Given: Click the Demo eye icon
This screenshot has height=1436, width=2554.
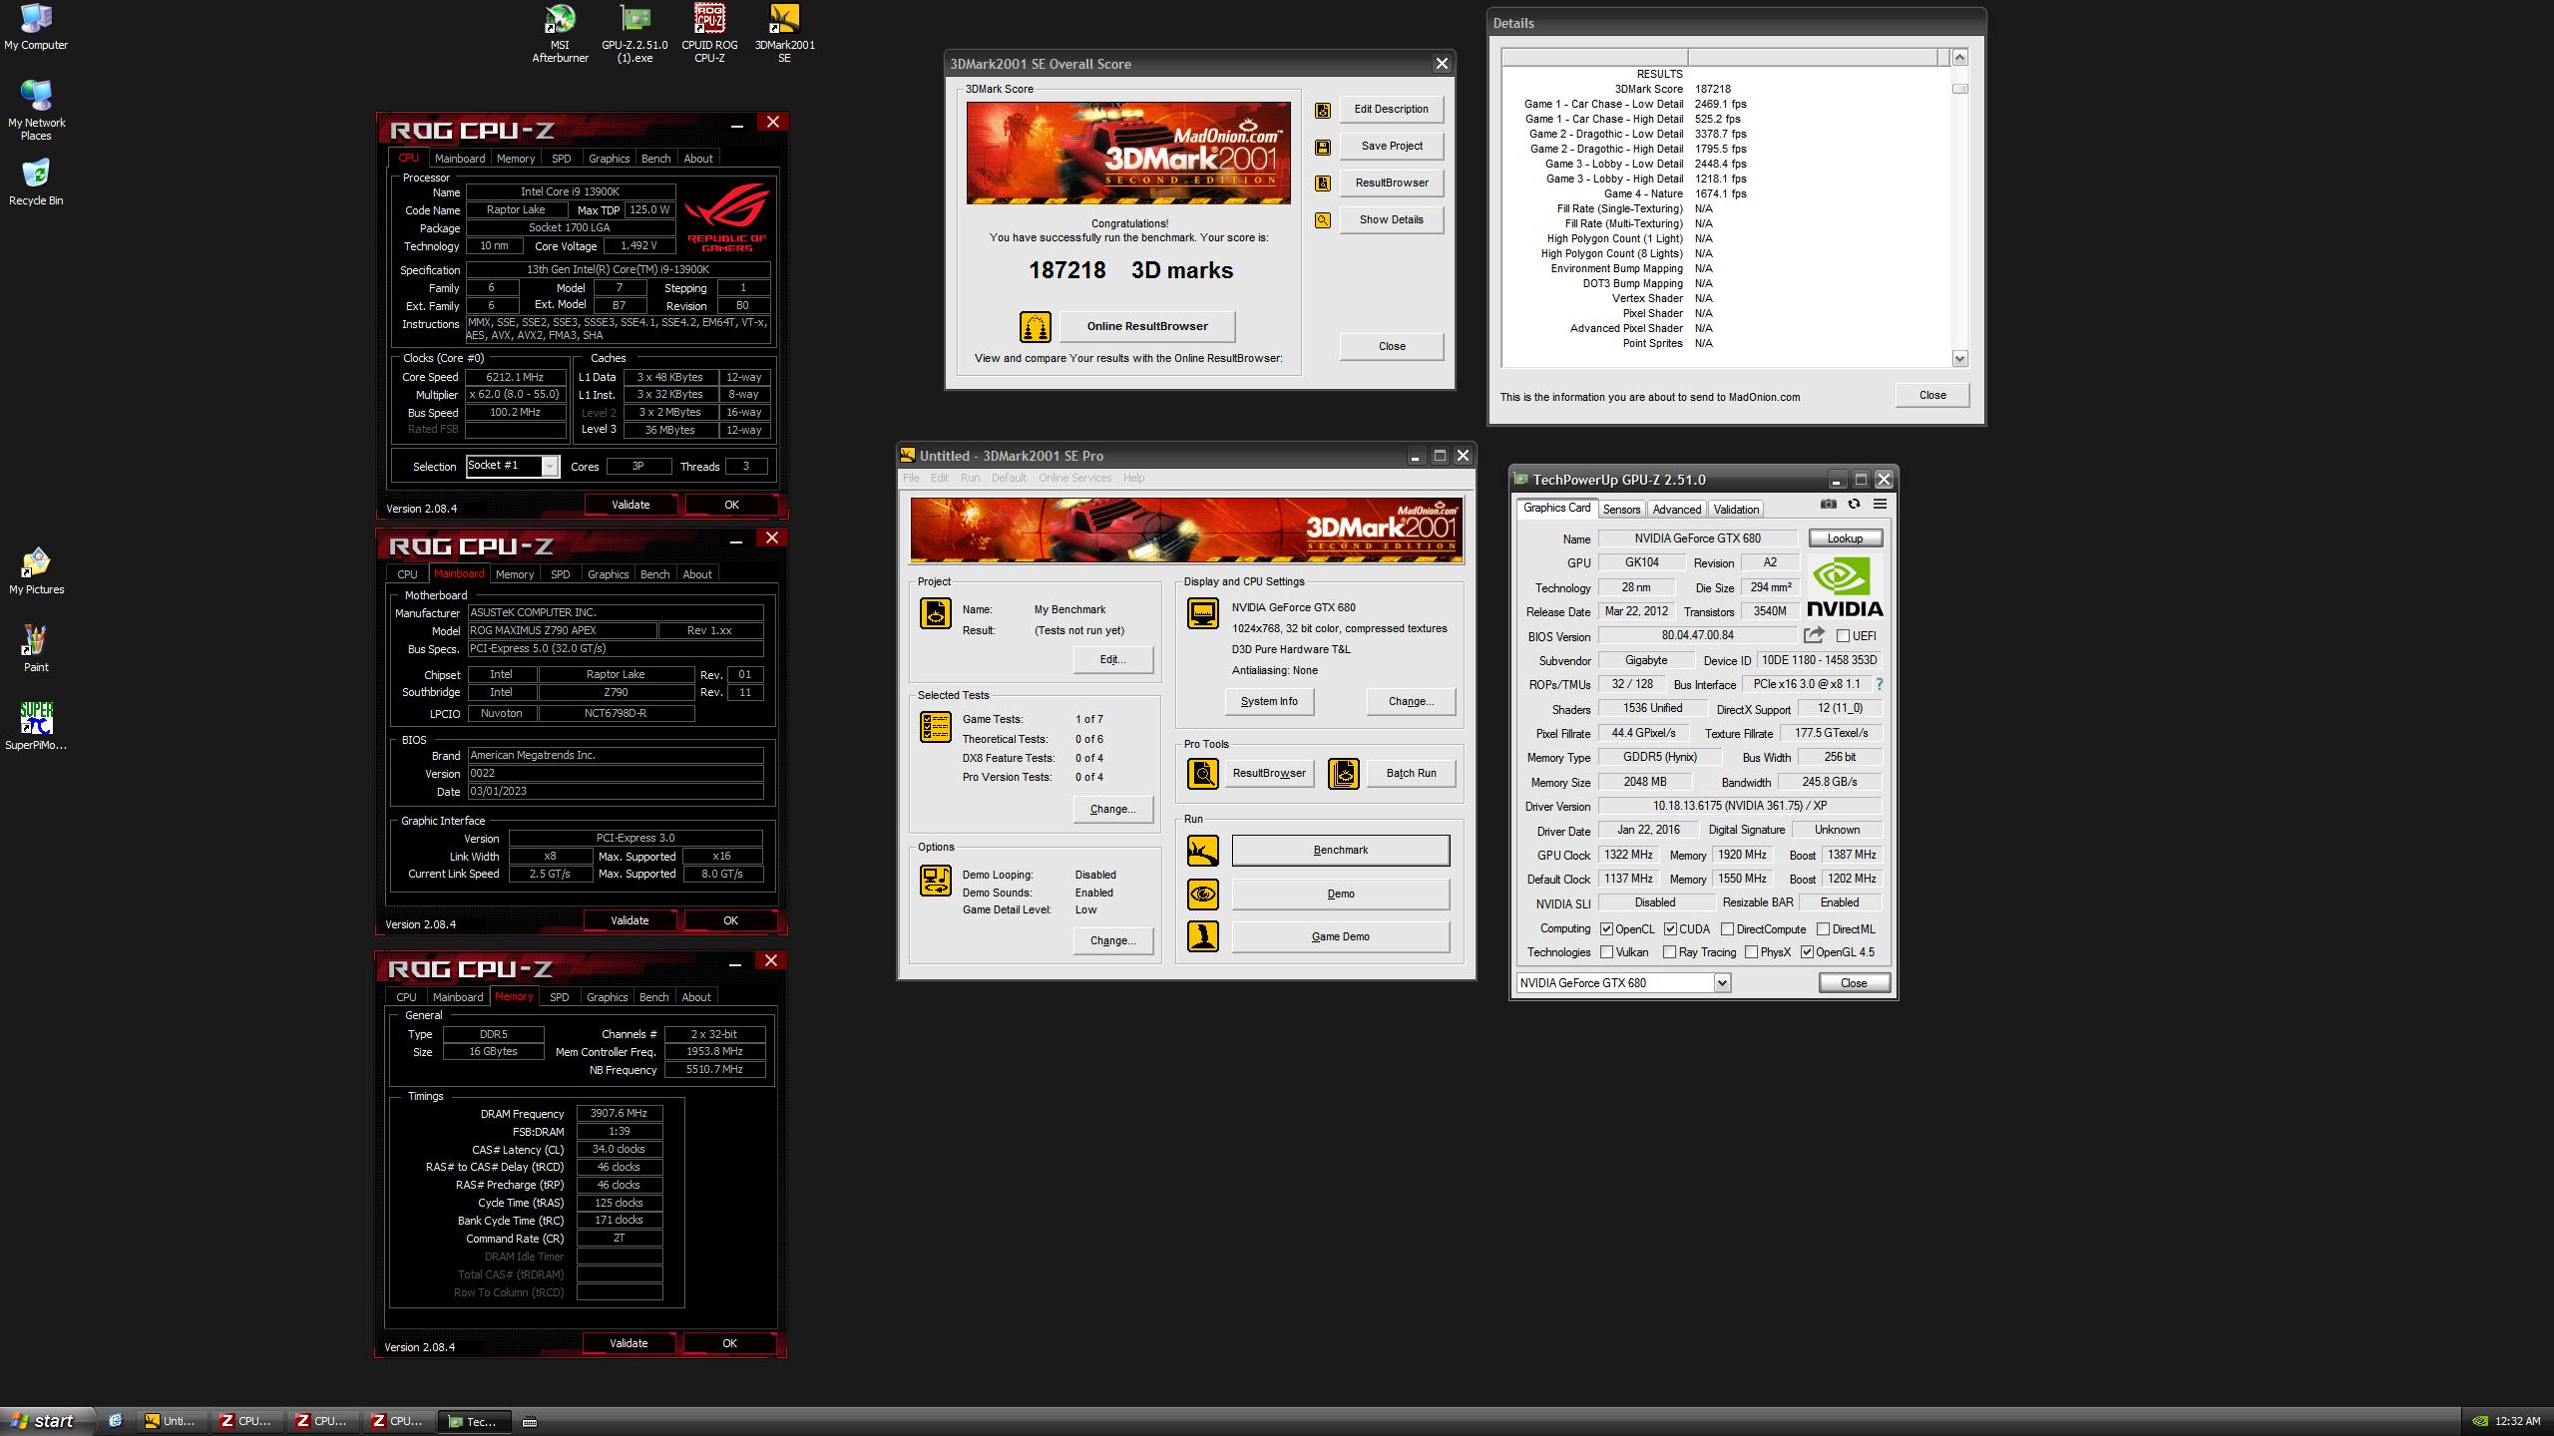Looking at the screenshot, I should tap(1202, 895).
